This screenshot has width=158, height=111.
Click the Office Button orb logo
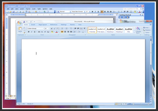point(19,23)
